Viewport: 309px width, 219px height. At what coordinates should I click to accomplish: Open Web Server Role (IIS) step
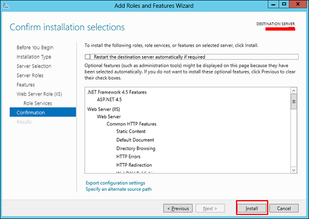(x=39, y=94)
